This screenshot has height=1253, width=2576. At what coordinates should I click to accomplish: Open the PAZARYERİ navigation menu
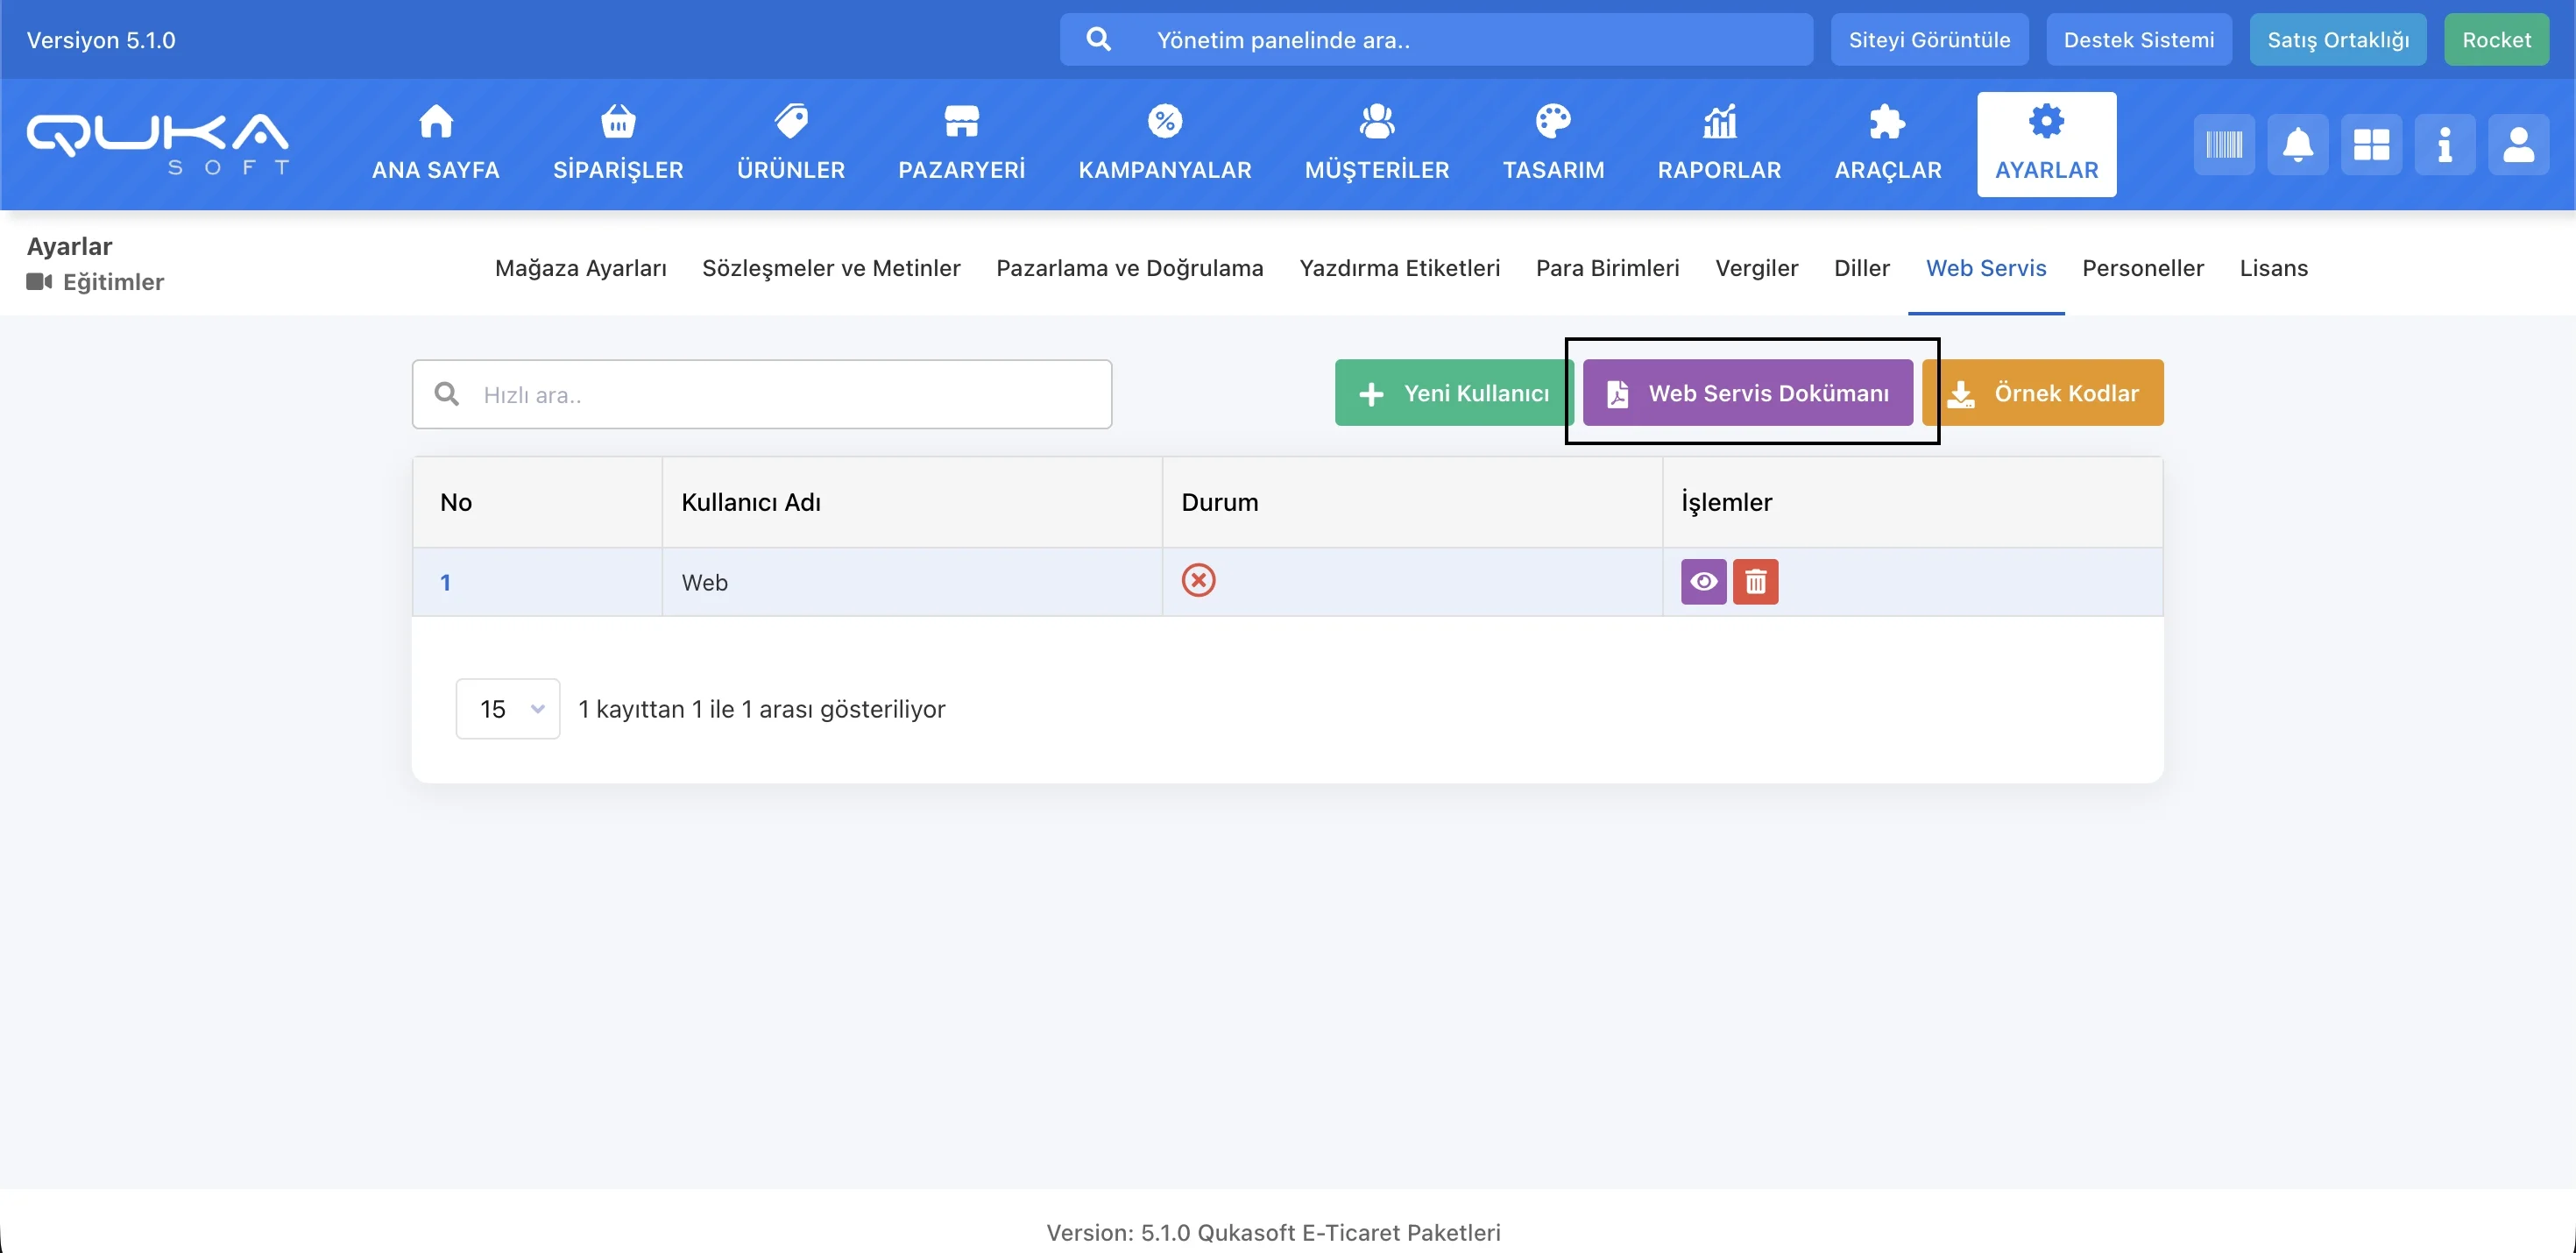click(961, 145)
